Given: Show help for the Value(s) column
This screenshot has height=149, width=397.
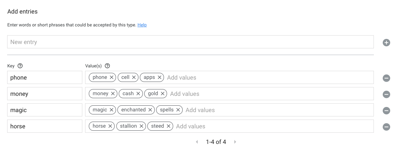Looking at the screenshot, I should [107, 66].
